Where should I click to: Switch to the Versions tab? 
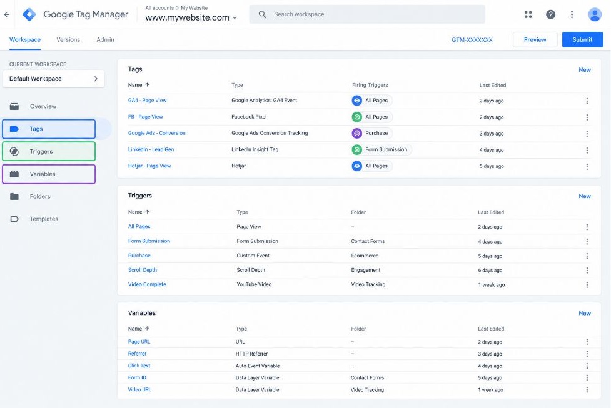click(x=68, y=40)
